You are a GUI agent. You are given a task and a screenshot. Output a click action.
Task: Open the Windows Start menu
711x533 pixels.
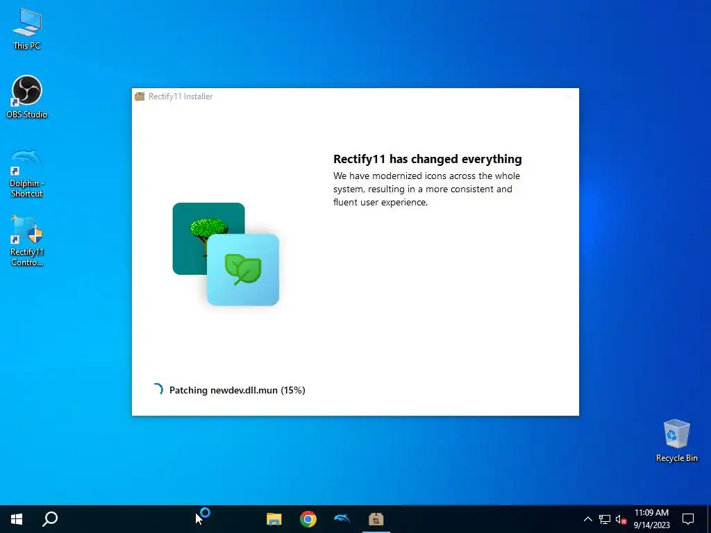click(17, 519)
